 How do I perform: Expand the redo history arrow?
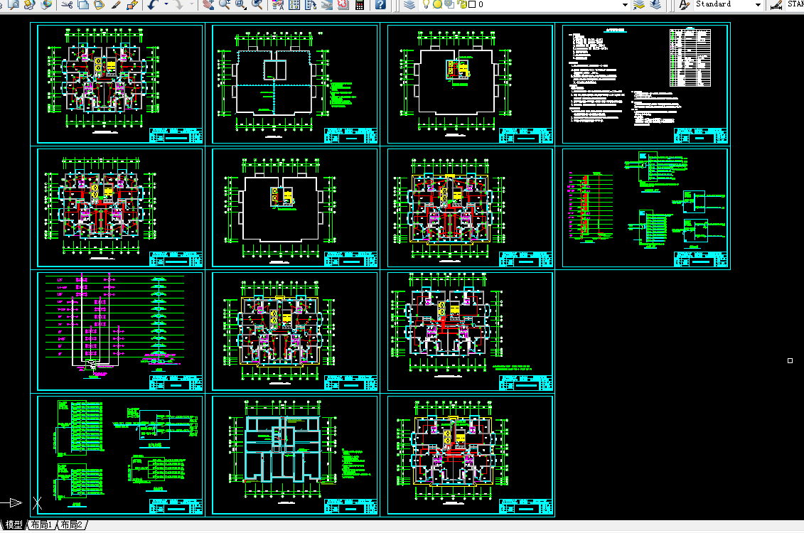(191, 4)
